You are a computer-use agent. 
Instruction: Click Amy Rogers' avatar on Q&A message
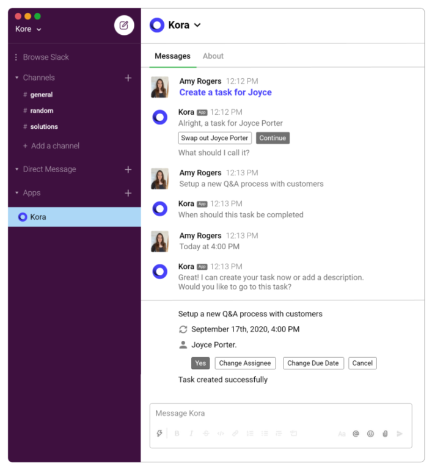[160, 179]
